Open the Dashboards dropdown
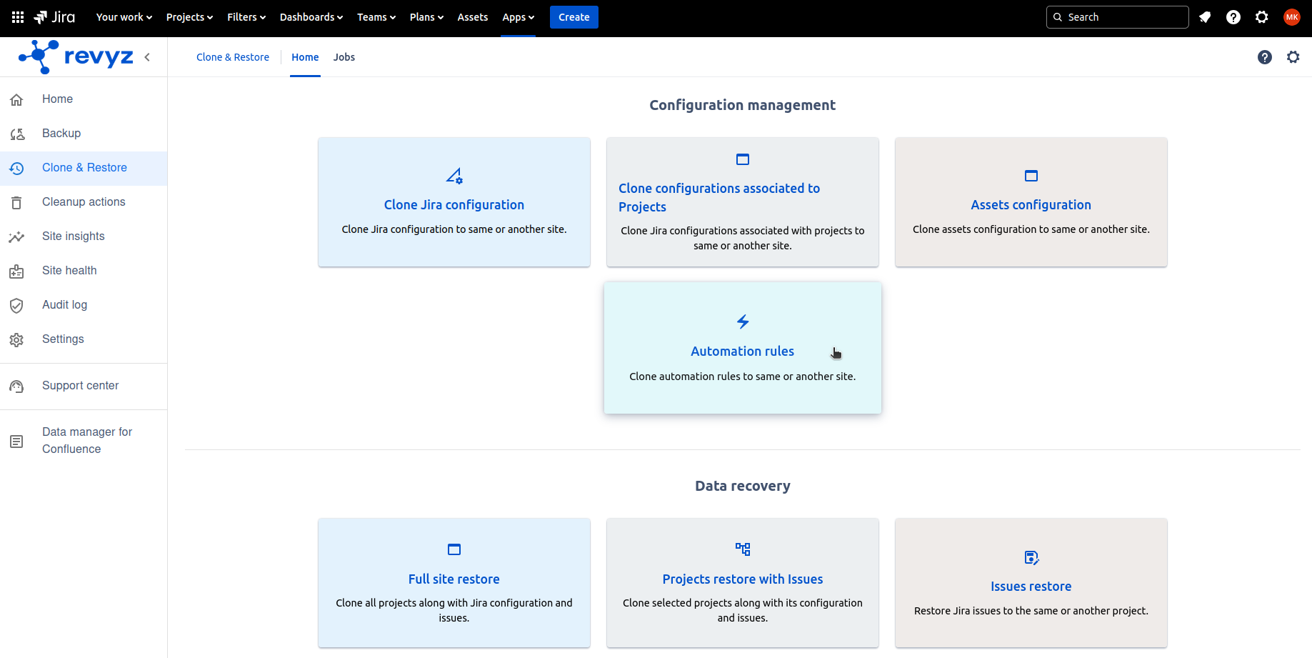The image size is (1312, 658). point(311,17)
